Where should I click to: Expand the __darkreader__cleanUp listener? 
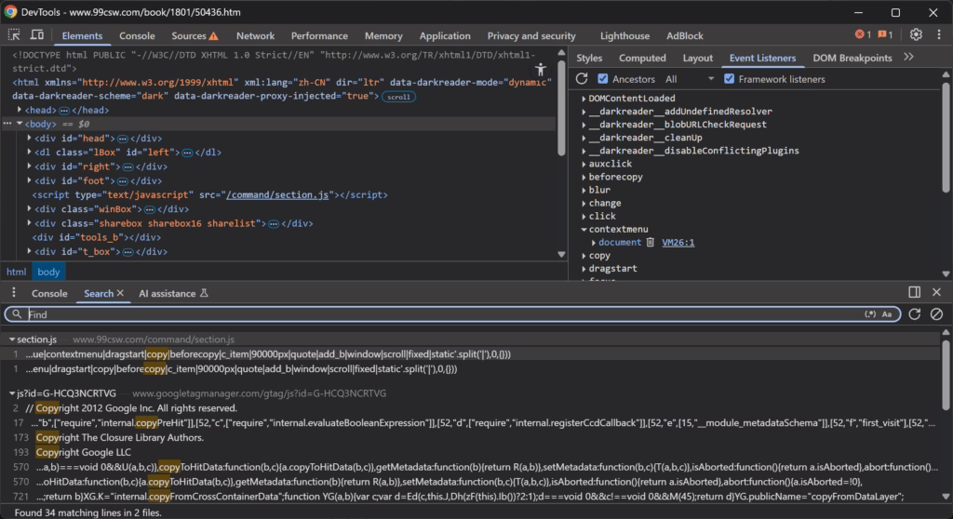pyautogui.click(x=584, y=138)
